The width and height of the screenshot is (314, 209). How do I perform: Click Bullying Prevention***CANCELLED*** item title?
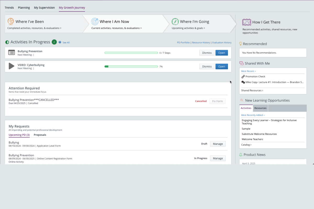pyautogui.click(x=34, y=100)
